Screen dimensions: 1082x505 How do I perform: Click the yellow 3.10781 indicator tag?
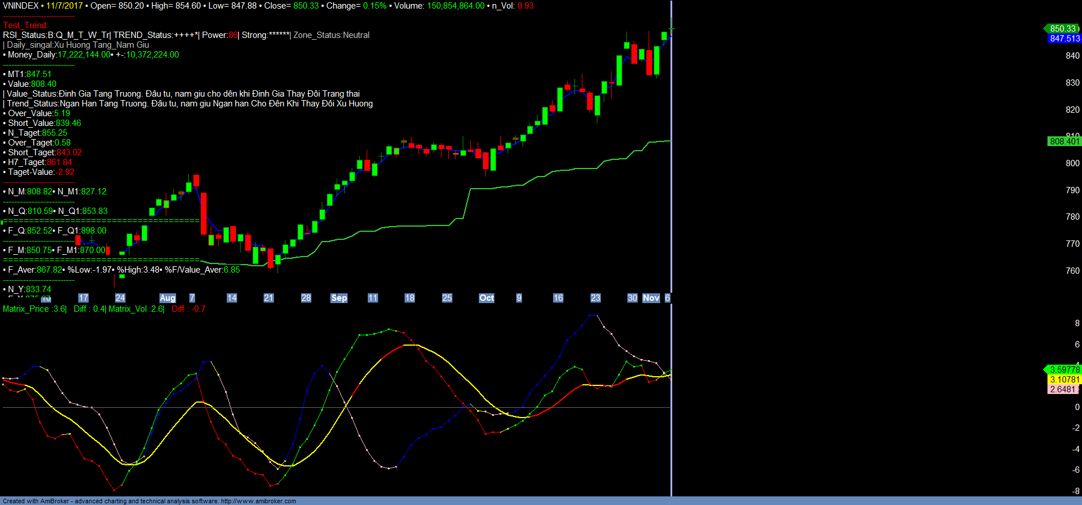point(1064,380)
